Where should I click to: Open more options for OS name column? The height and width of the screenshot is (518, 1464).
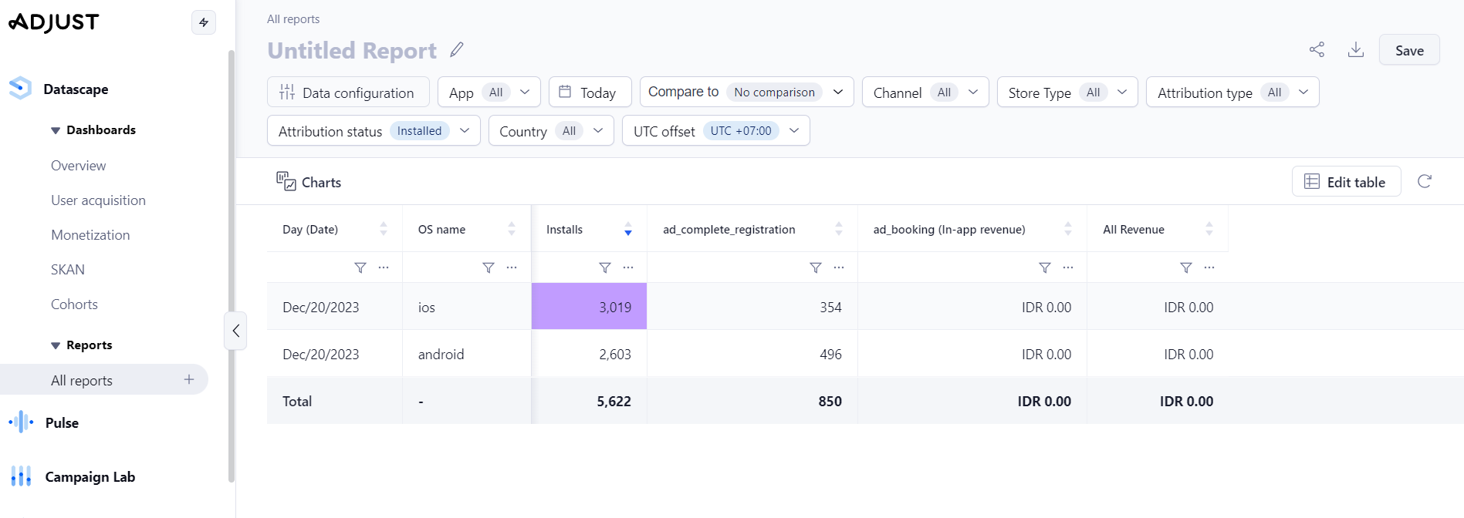[512, 267]
